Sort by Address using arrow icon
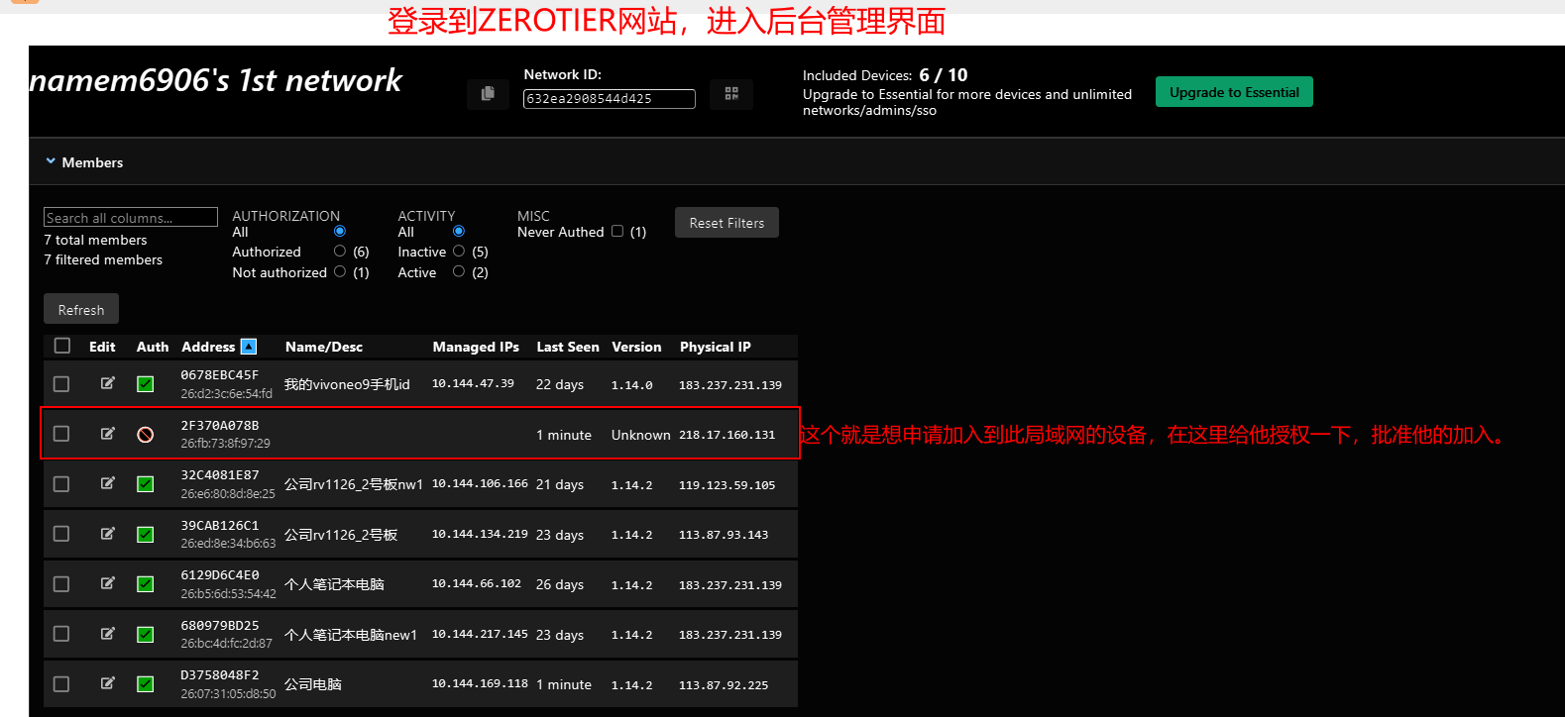 [x=249, y=347]
